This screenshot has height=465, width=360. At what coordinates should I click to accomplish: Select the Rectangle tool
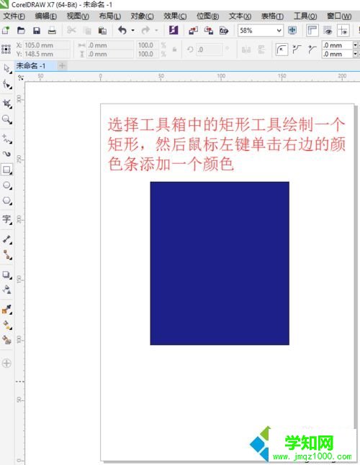coord(6,170)
